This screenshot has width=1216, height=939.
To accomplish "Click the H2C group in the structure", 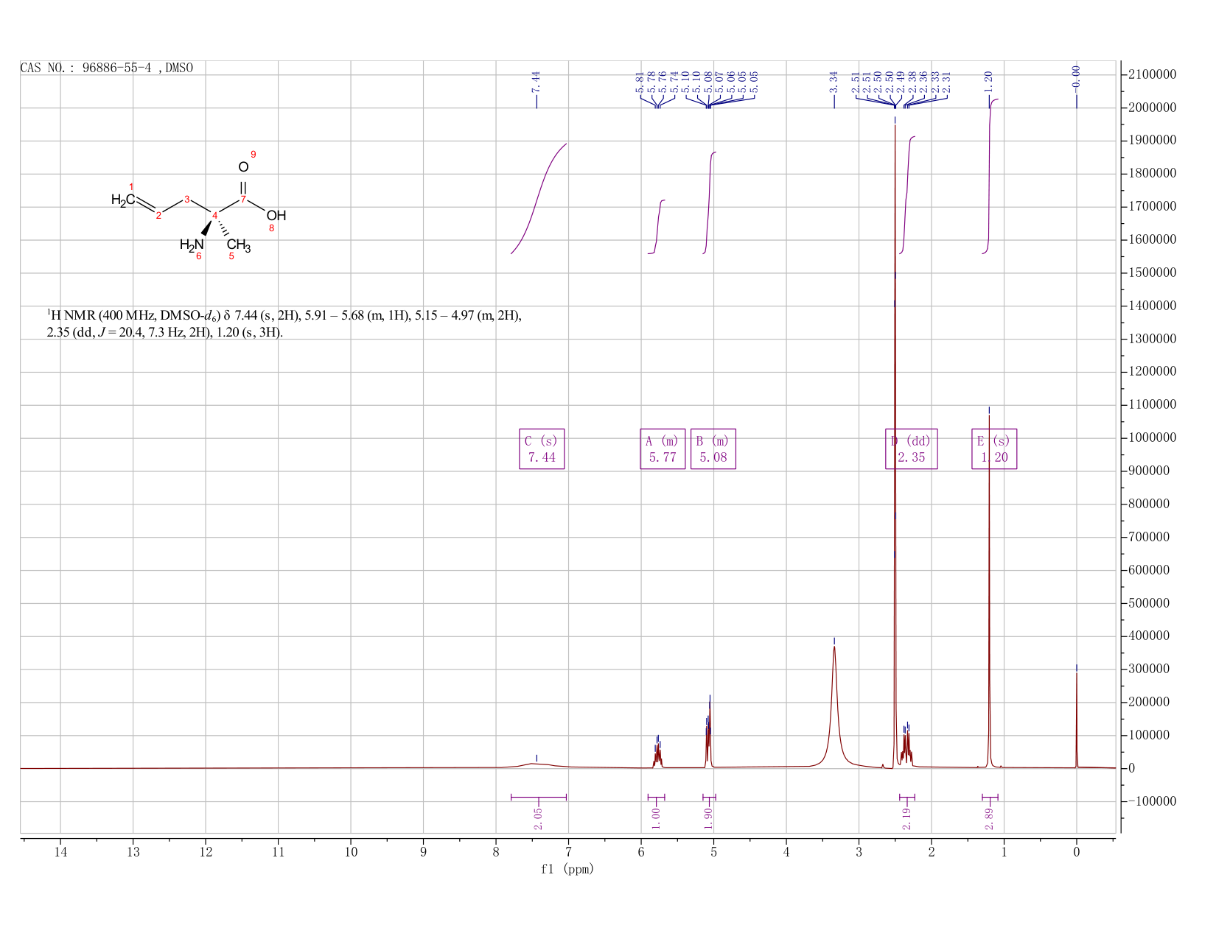I will pyautogui.click(x=123, y=200).
